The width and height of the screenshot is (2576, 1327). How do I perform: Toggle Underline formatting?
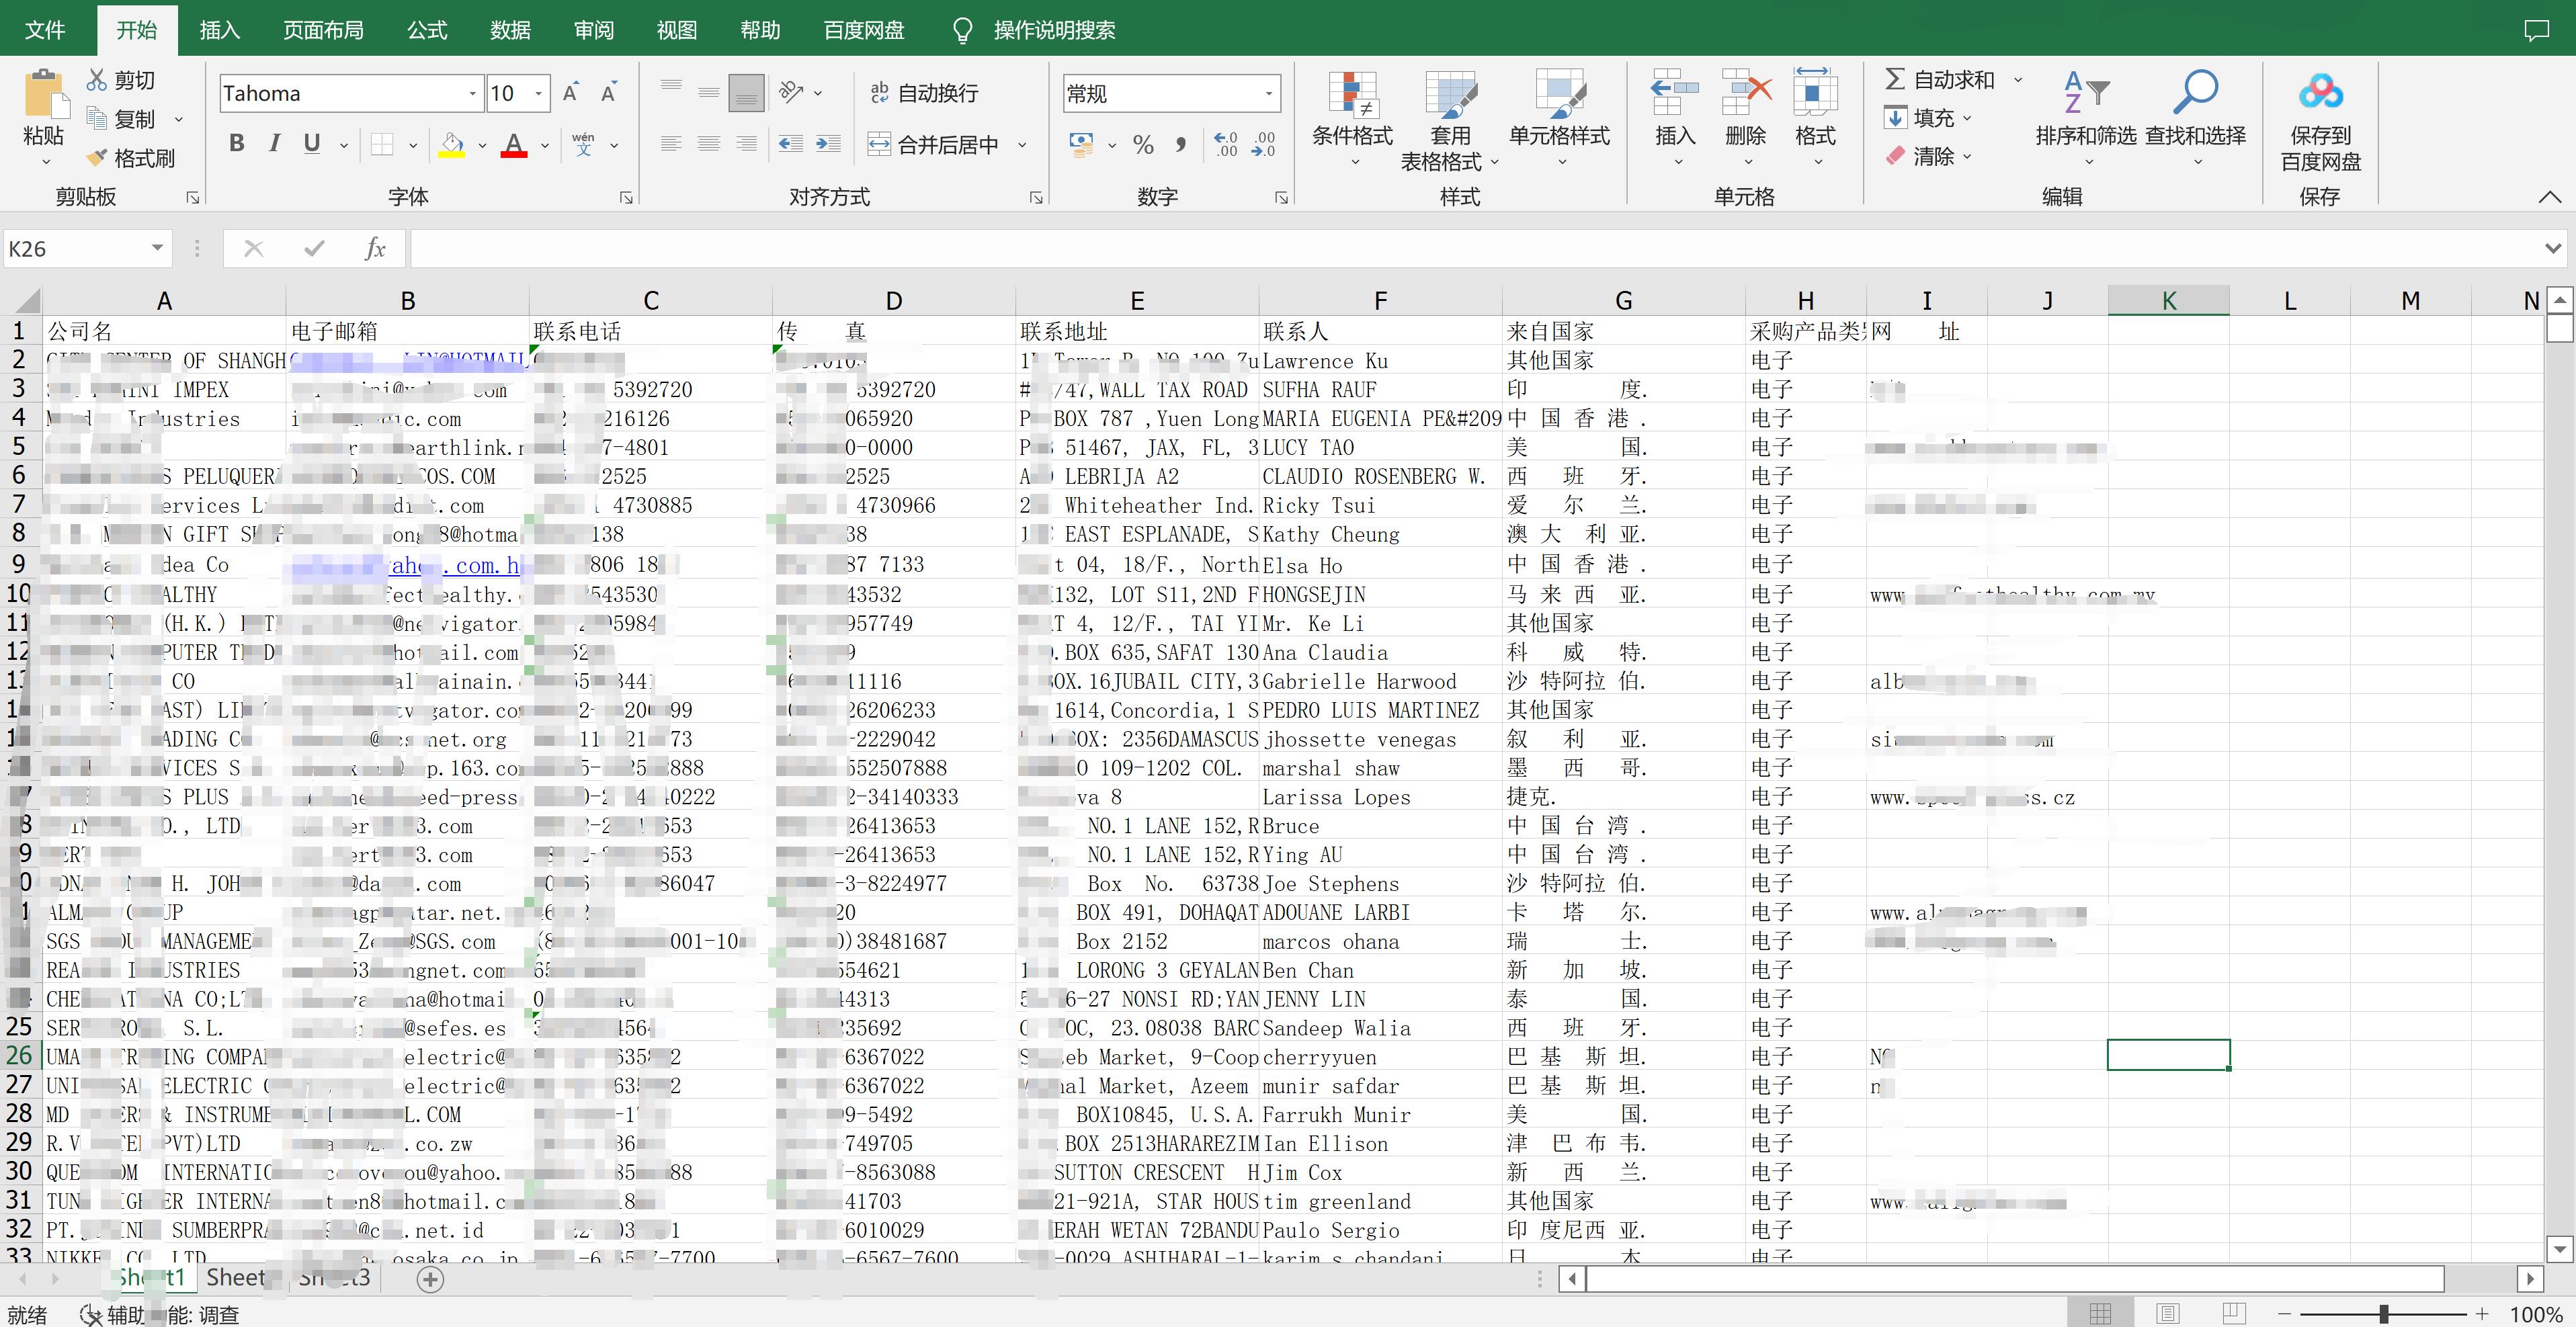[312, 144]
